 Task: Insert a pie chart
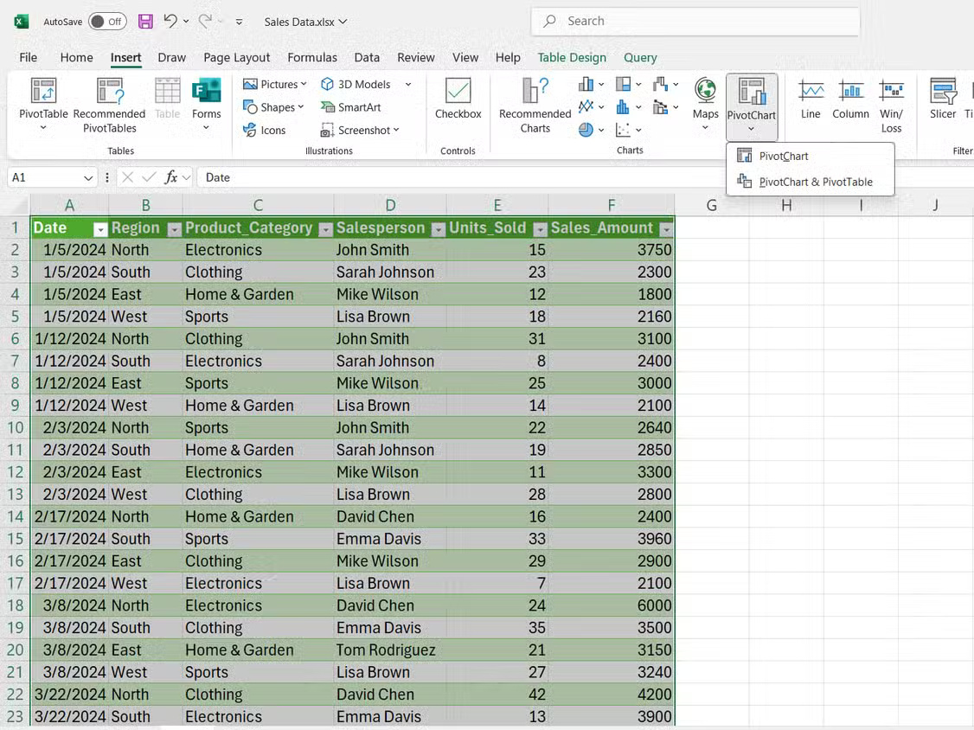coord(585,130)
